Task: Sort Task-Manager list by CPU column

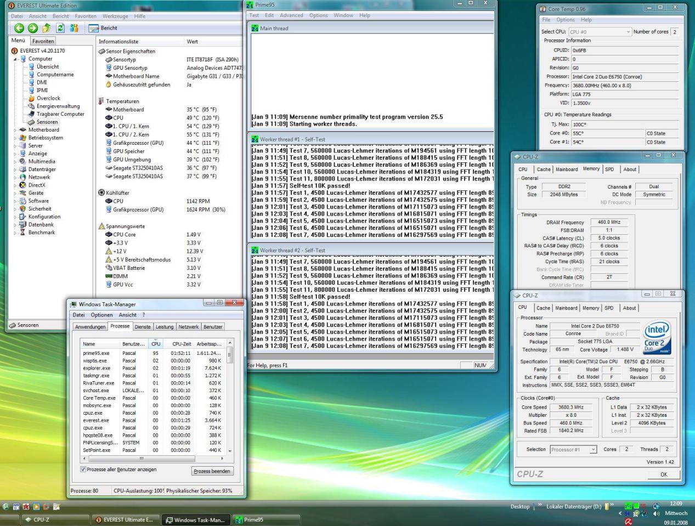Action: click(x=156, y=344)
